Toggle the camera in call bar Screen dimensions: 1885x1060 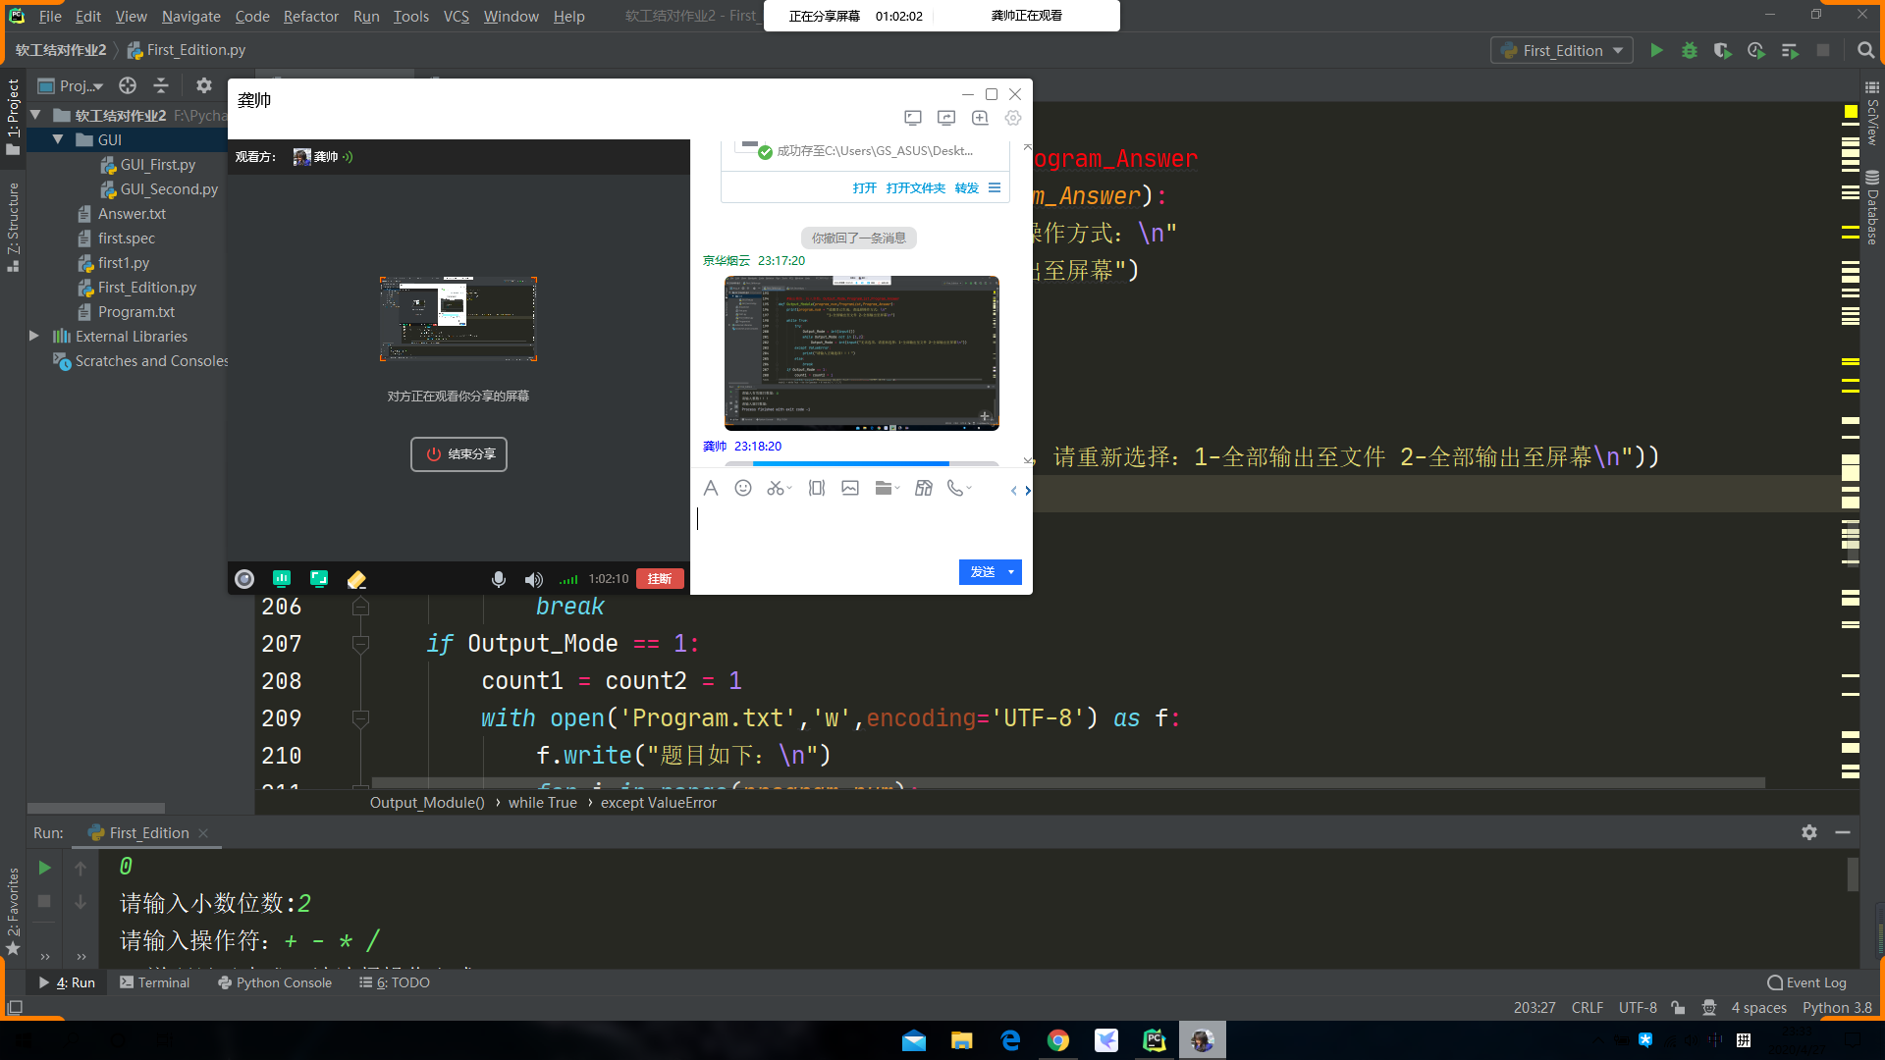[244, 579]
